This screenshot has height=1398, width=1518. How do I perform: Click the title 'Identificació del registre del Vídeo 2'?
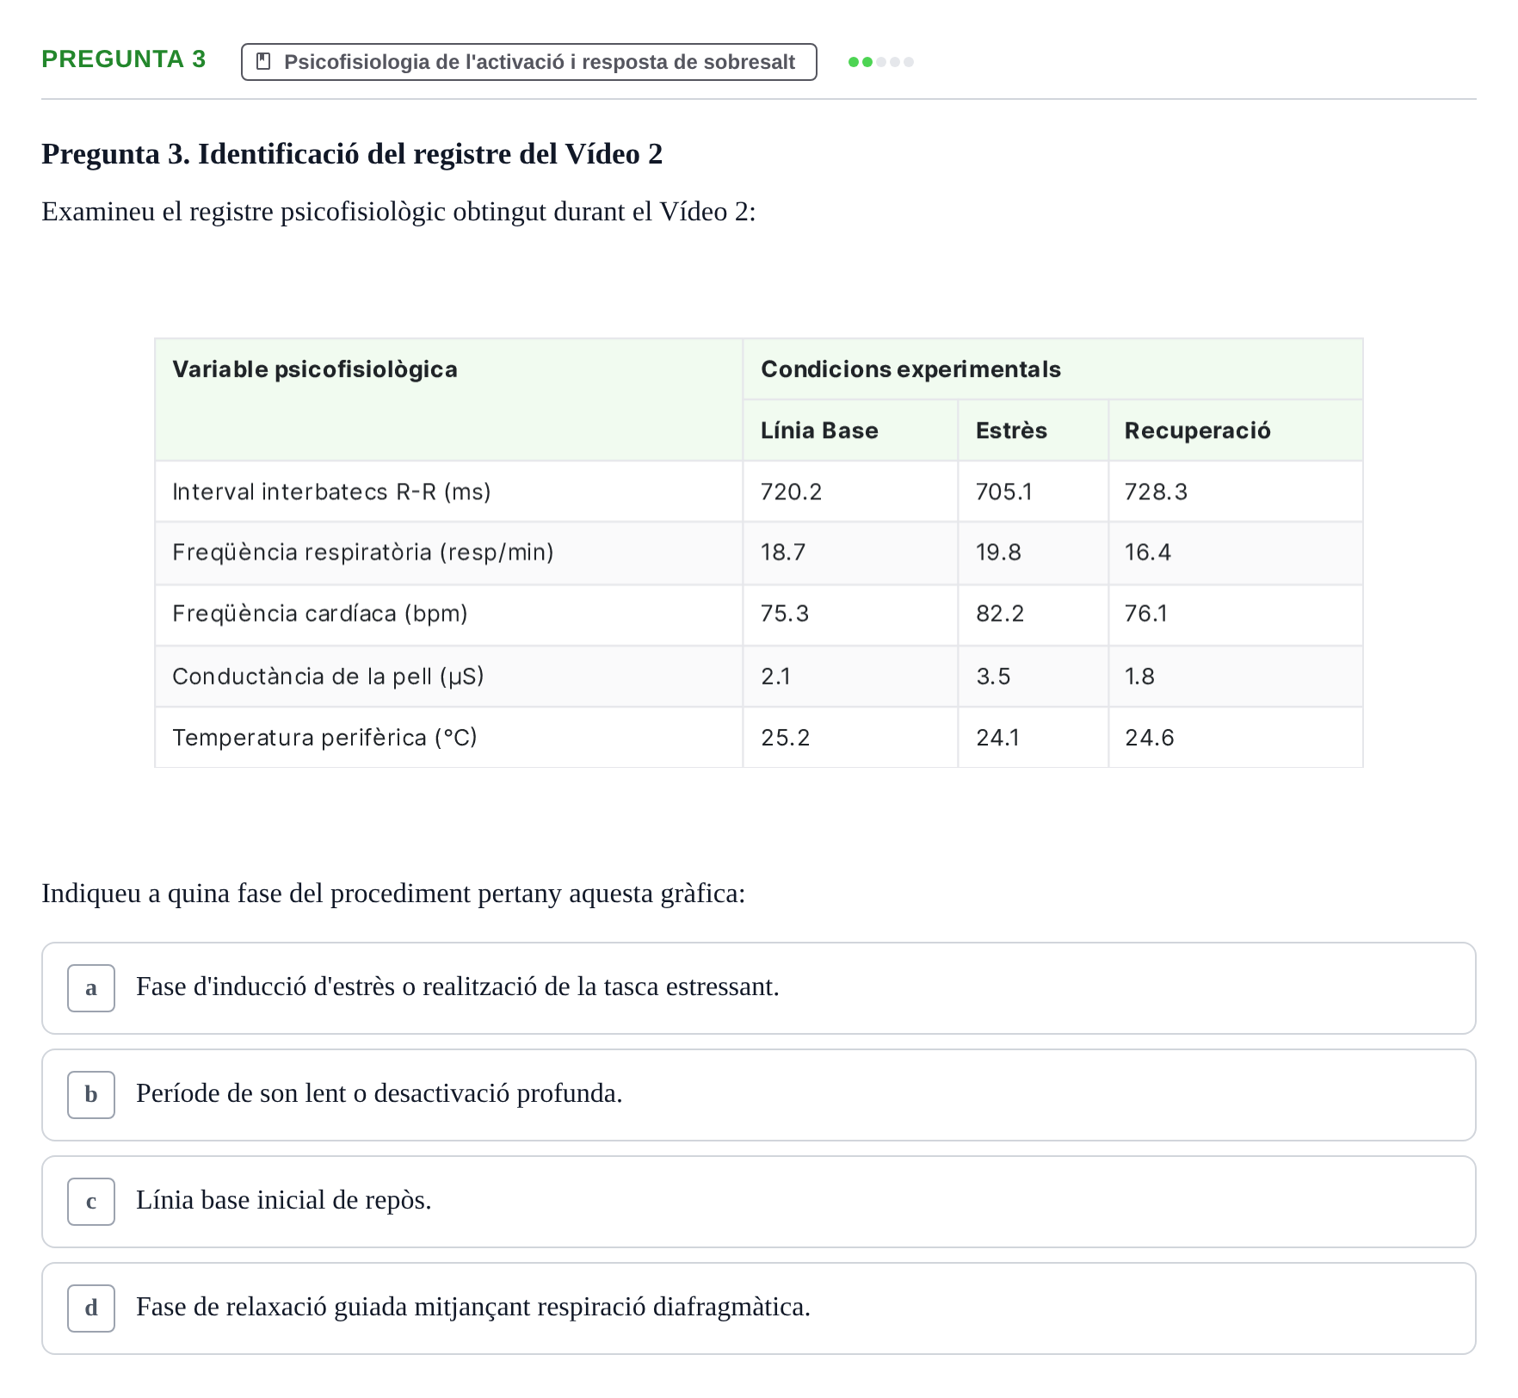(x=430, y=154)
